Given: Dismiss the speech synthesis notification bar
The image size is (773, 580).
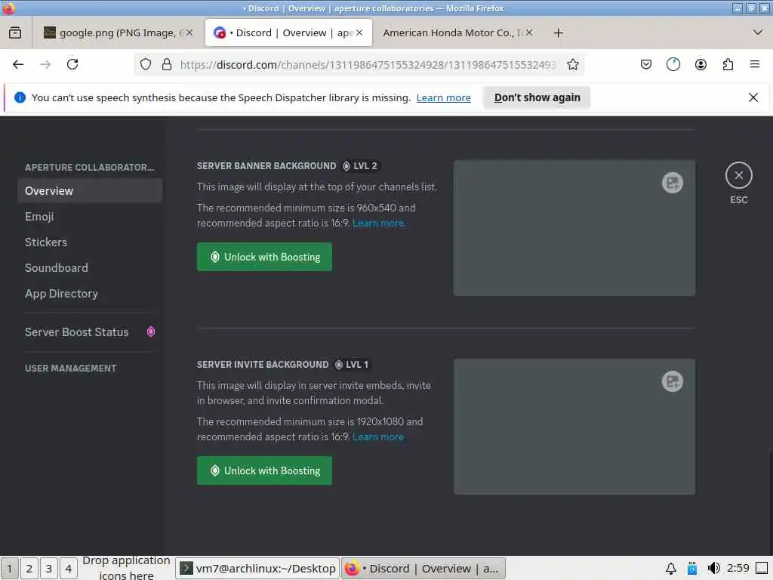Looking at the screenshot, I should (x=753, y=97).
